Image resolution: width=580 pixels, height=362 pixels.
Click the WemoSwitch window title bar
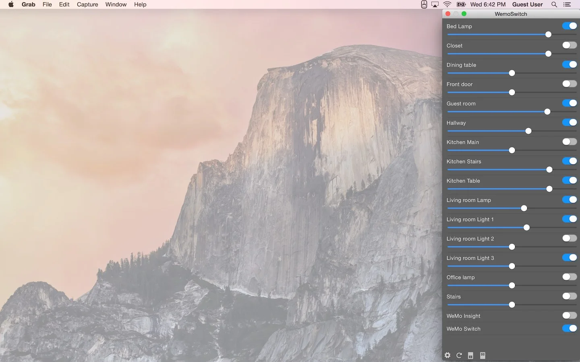[x=511, y=14]
